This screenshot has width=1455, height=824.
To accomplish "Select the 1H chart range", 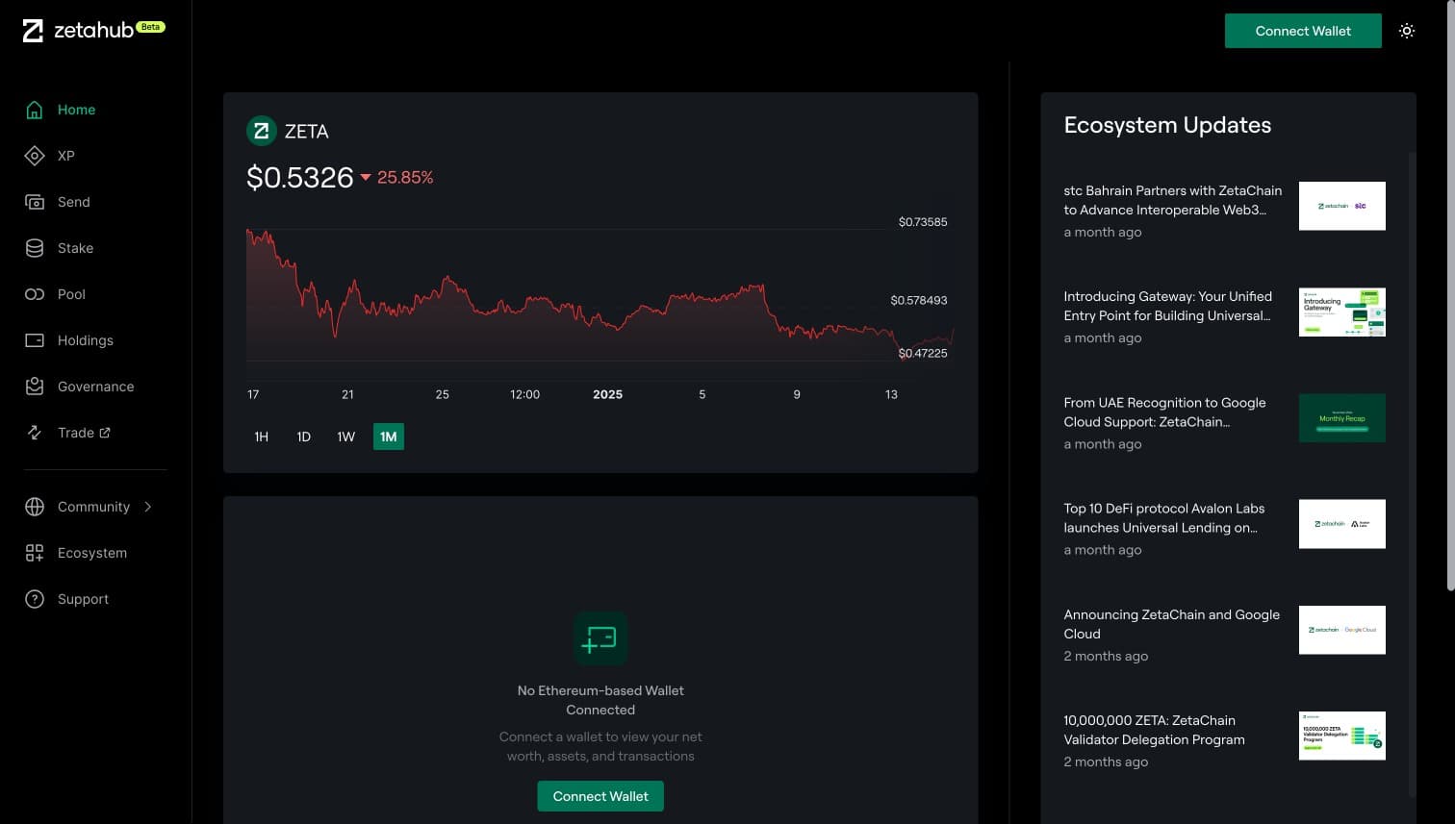I will tap(262, 437).
